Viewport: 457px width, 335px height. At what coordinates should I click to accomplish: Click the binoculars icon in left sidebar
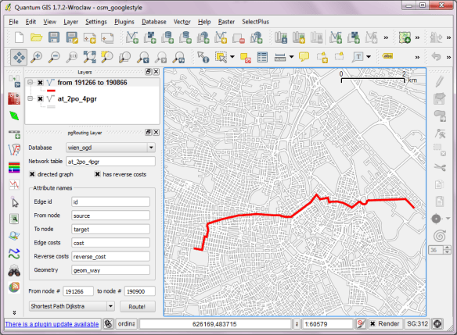click(x=14, y=271)
